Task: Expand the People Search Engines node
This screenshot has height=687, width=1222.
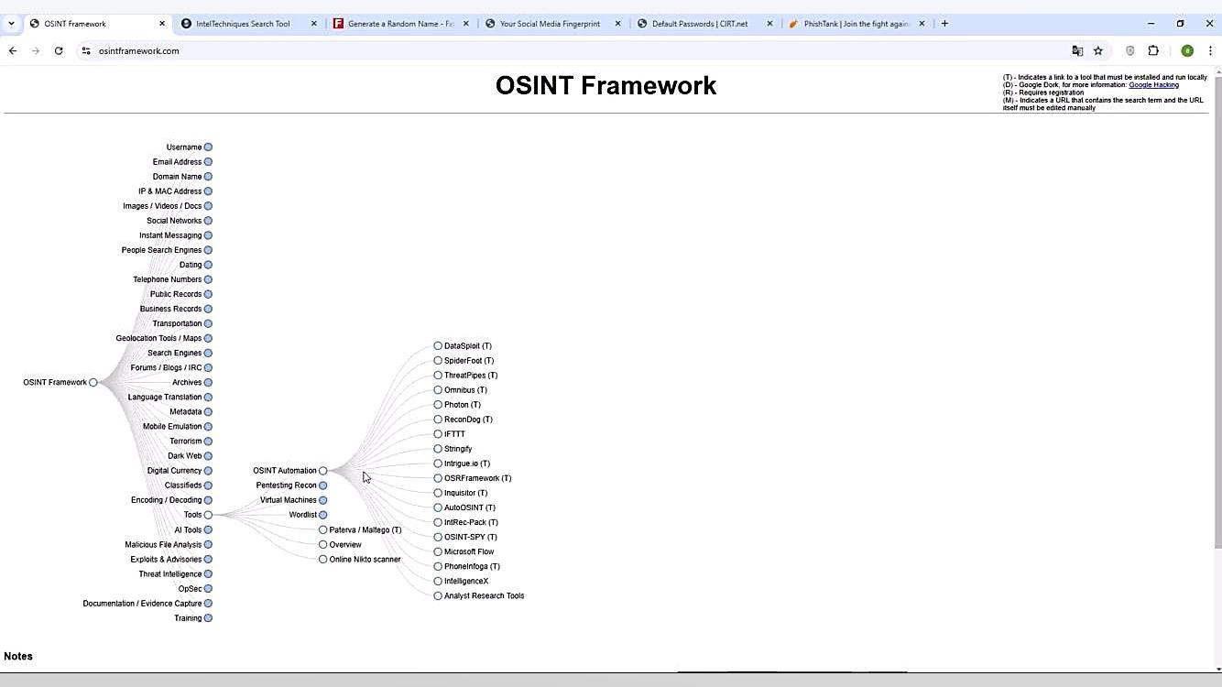Action: click(208, 250)
